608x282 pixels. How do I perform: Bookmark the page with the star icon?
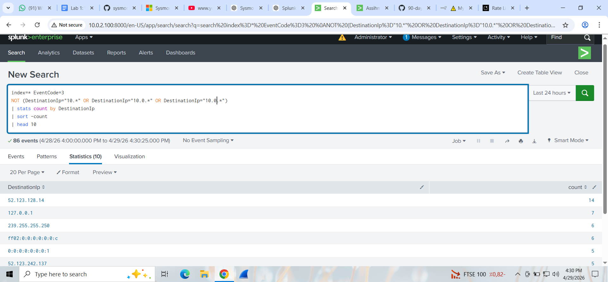coord(565,25)
